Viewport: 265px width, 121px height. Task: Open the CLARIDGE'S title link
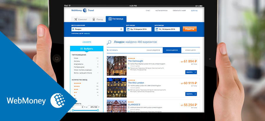coord(134,105)
